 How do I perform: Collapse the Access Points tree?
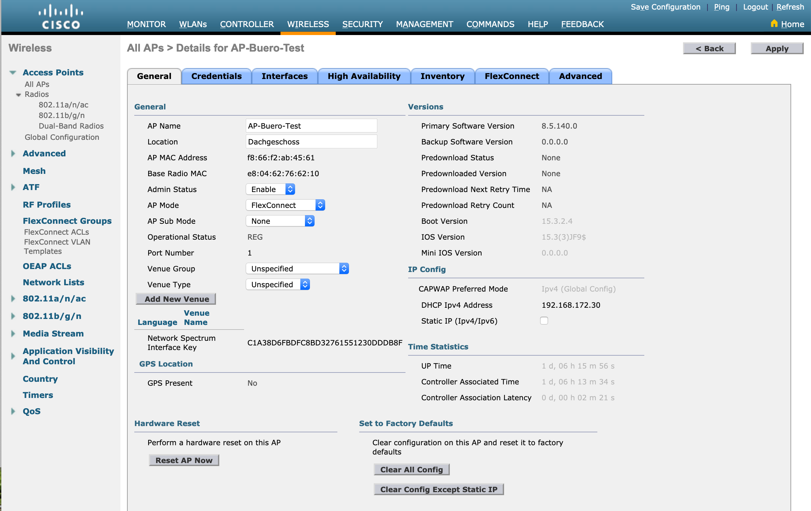(x=13, y=72)
